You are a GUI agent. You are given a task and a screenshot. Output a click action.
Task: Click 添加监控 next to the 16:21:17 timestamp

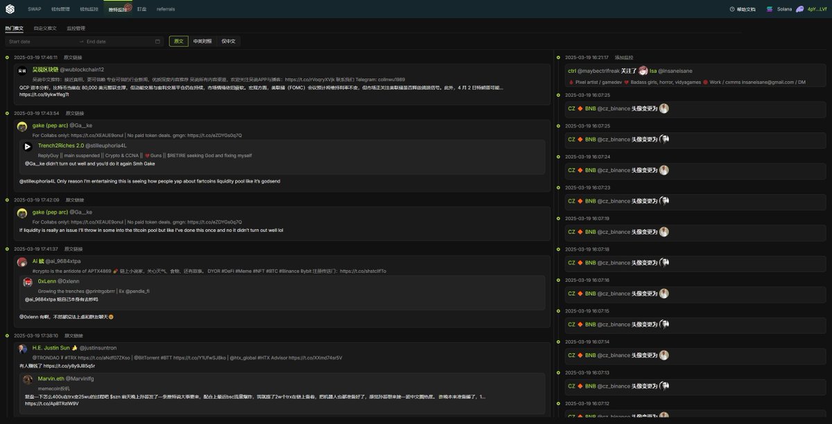624,58
